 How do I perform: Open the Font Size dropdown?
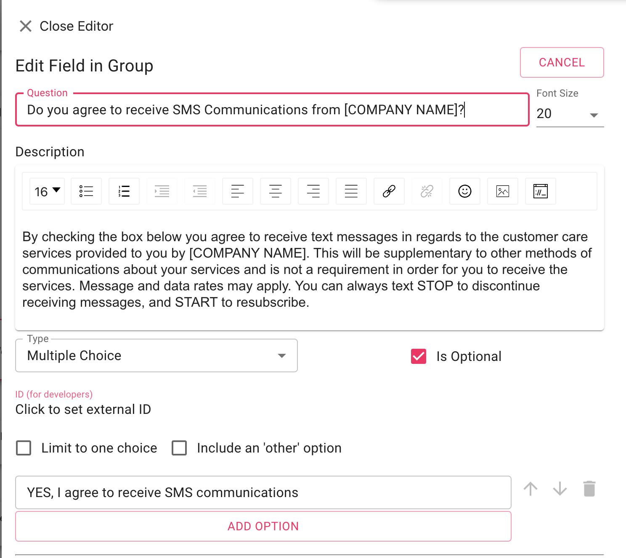click(570, 114)
